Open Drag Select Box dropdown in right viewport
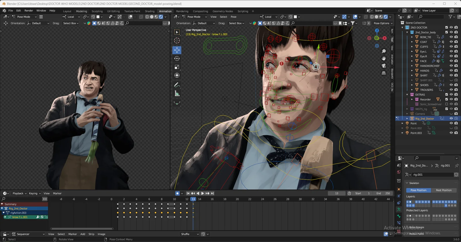 tap(237, 23)
